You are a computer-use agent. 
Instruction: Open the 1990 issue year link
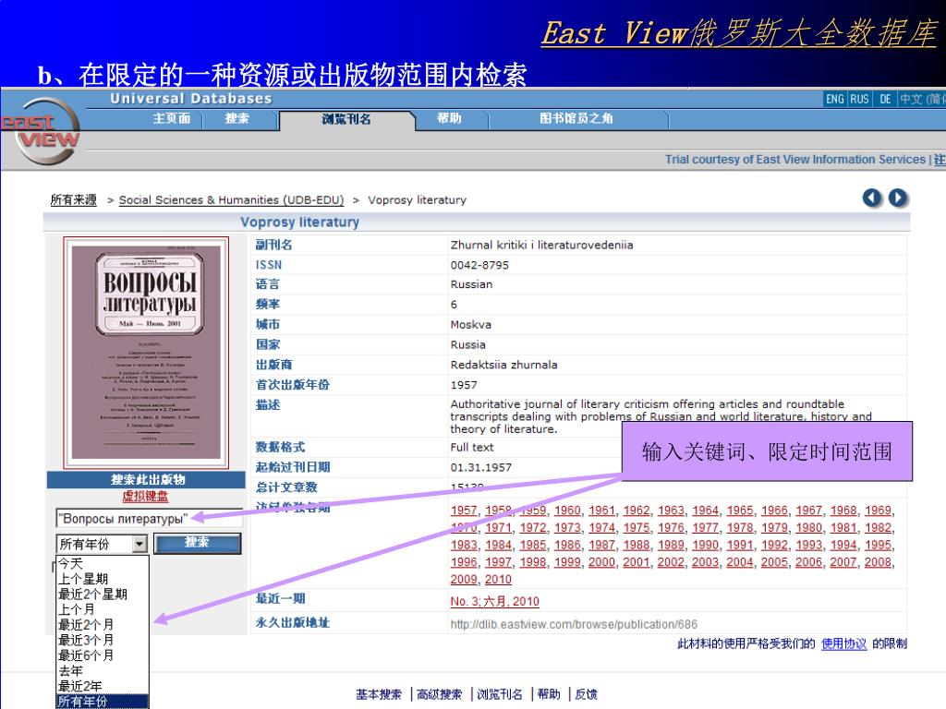705,545
